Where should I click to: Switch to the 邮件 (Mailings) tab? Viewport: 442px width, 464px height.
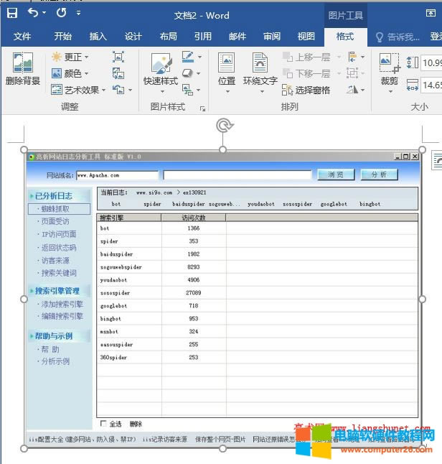pos(238,37)
